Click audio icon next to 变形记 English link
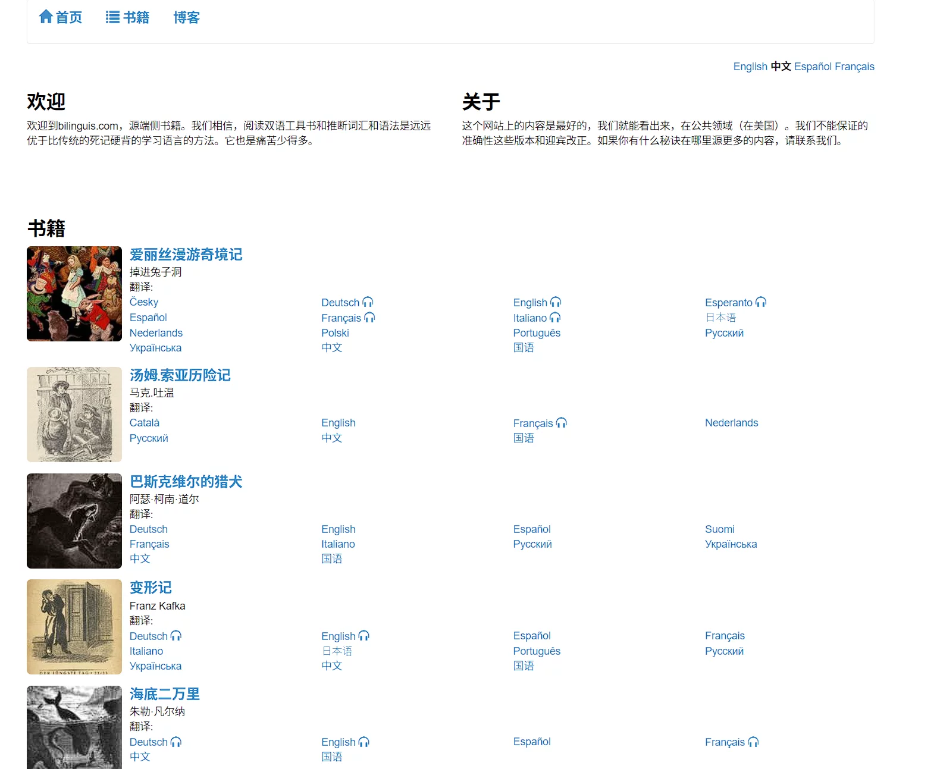 click(x=363, y=636)
